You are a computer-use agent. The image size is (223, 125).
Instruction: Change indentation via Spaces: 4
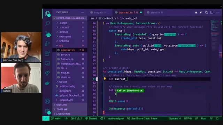175,118
